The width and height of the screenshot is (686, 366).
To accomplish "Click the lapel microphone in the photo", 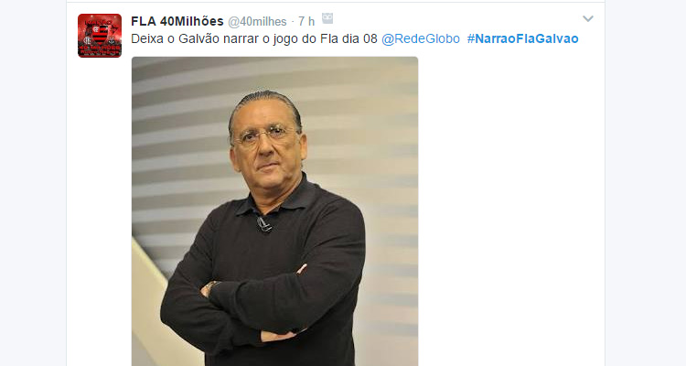I will pos(264,224).
